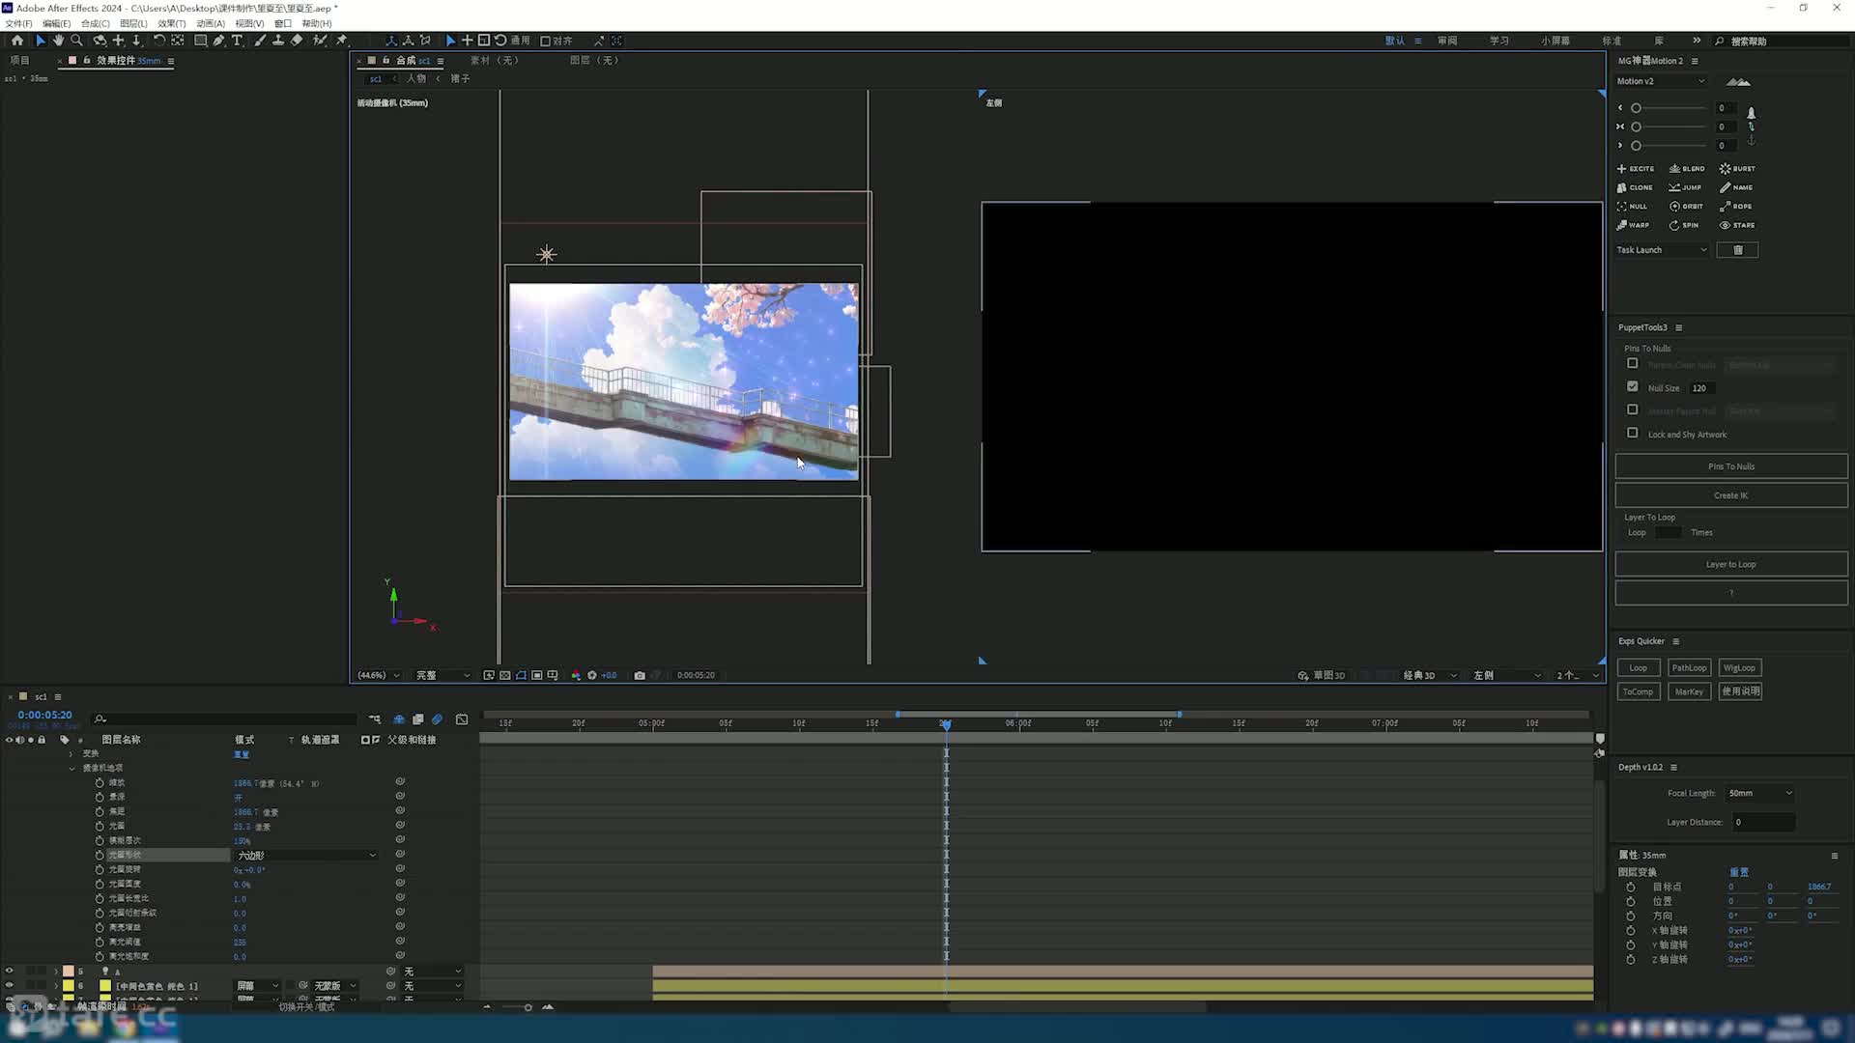
Task: Select the Roto Brush tool
Action: tap(320, 41)
